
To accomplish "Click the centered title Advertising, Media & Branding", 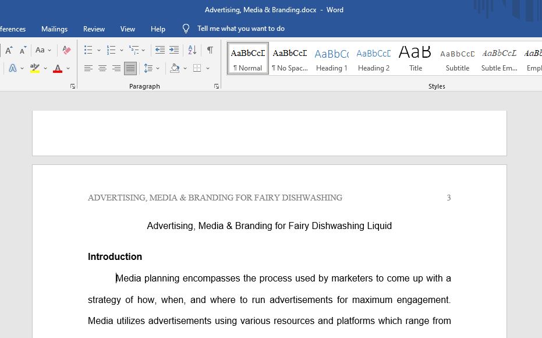I will [270, 226].
